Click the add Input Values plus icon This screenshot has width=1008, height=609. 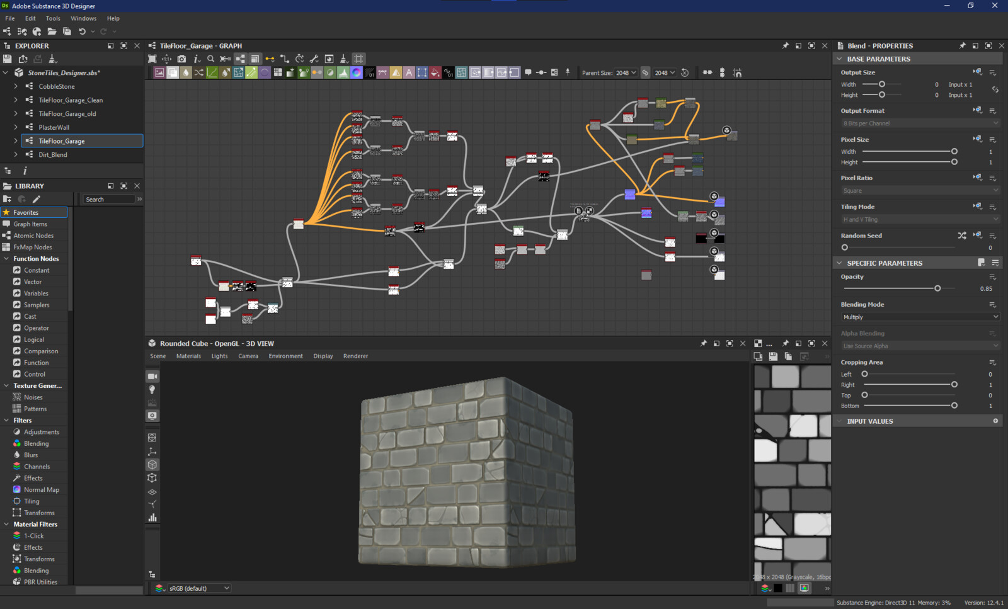click(x=995, y=421)
